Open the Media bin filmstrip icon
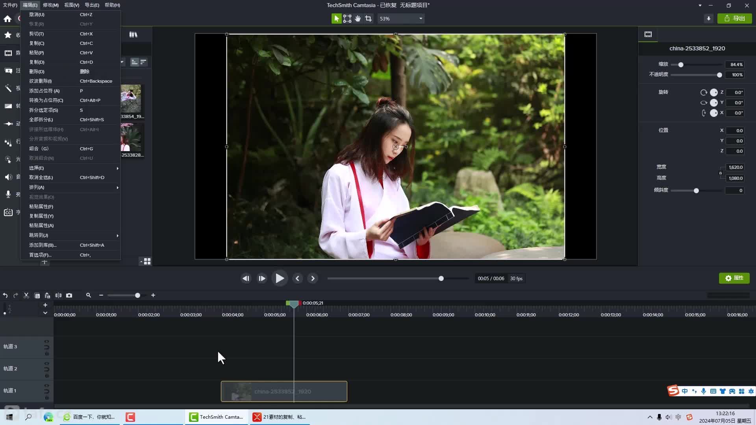Screen dimensions: 756x425 coord(8,53)
